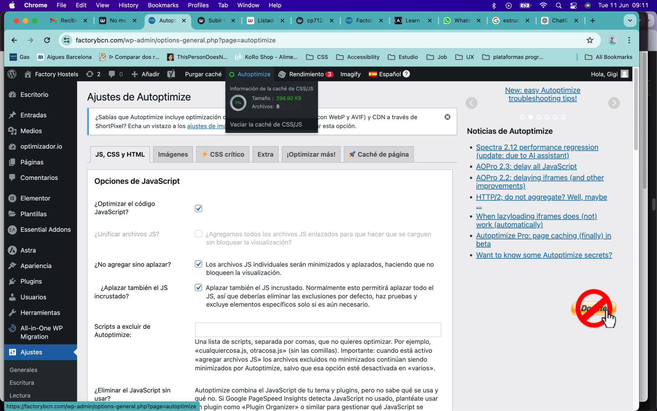Viewport: 657px width, 411px height.
Task: Open Chrome's History menu
Action: (x=128, y=5)
